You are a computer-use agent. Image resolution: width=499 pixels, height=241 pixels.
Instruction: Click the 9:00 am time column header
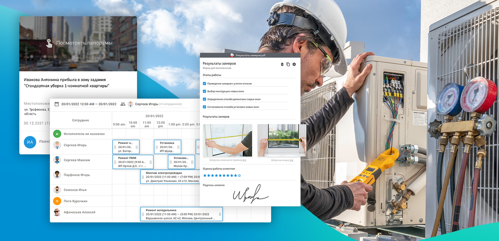[119, 124]
